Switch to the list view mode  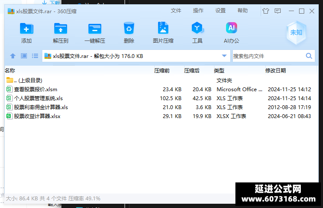35,56
